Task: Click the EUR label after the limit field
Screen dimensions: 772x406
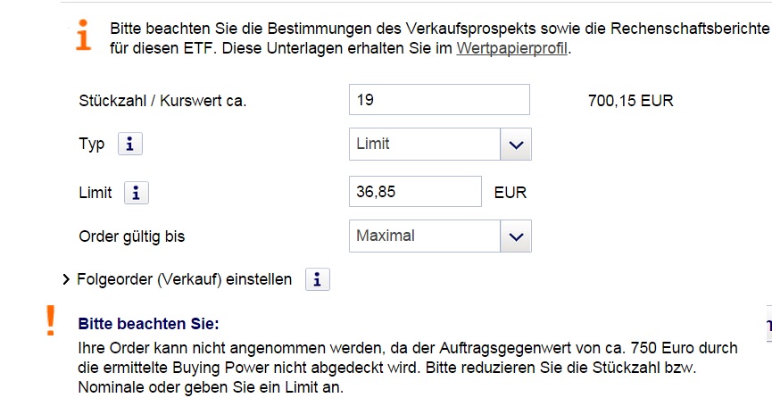Action: [510, 193]
